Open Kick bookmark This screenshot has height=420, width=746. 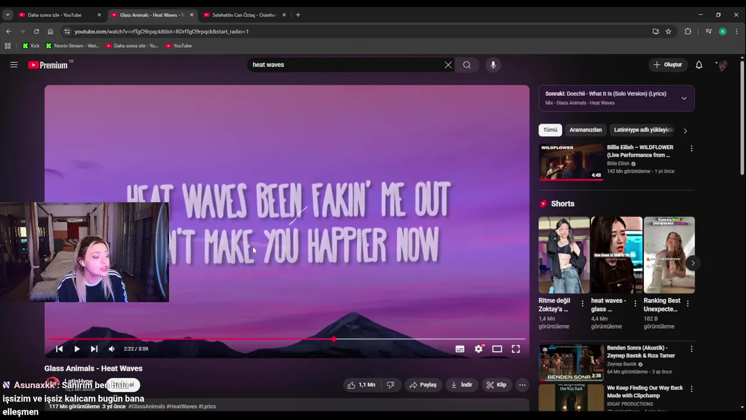(31, 45)
